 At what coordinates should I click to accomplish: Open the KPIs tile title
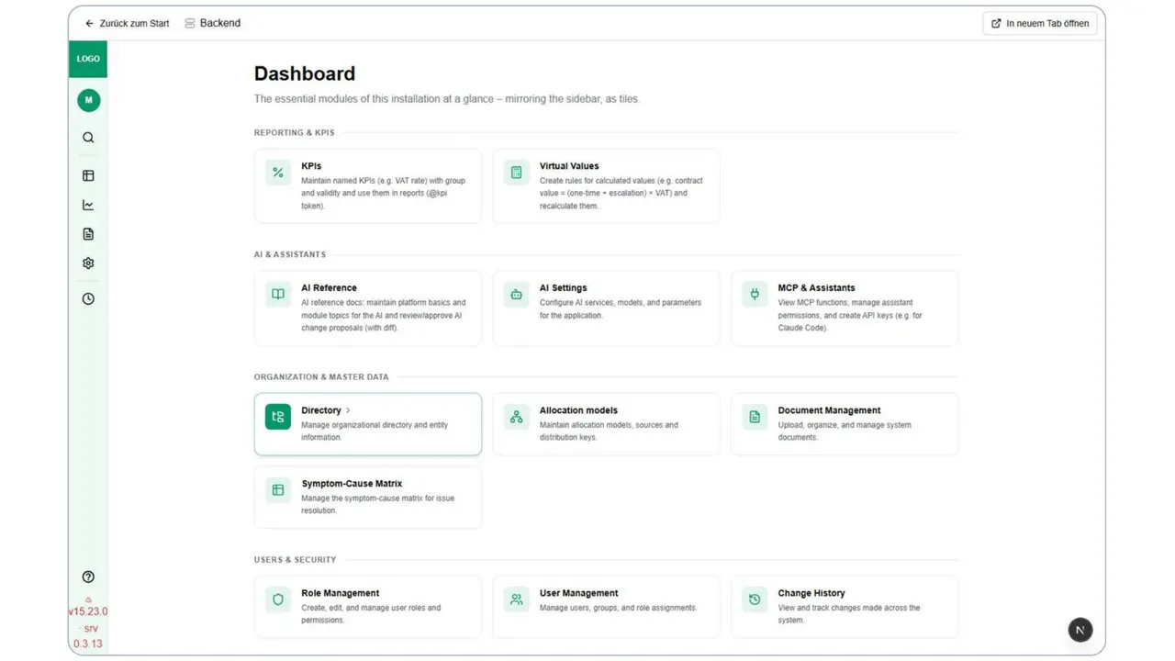311,166
